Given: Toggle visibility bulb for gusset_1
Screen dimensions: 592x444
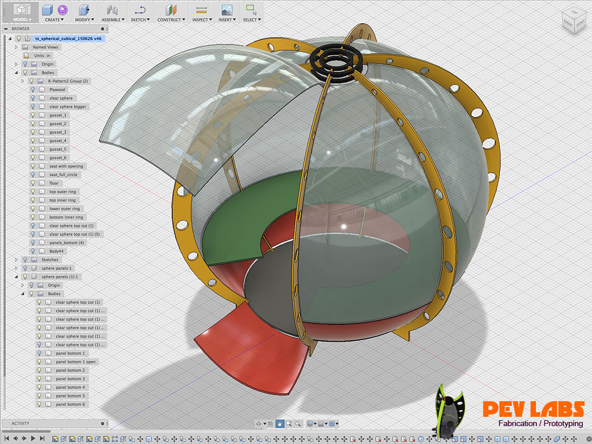Looking at the screenshot, I should pos(32,115).
